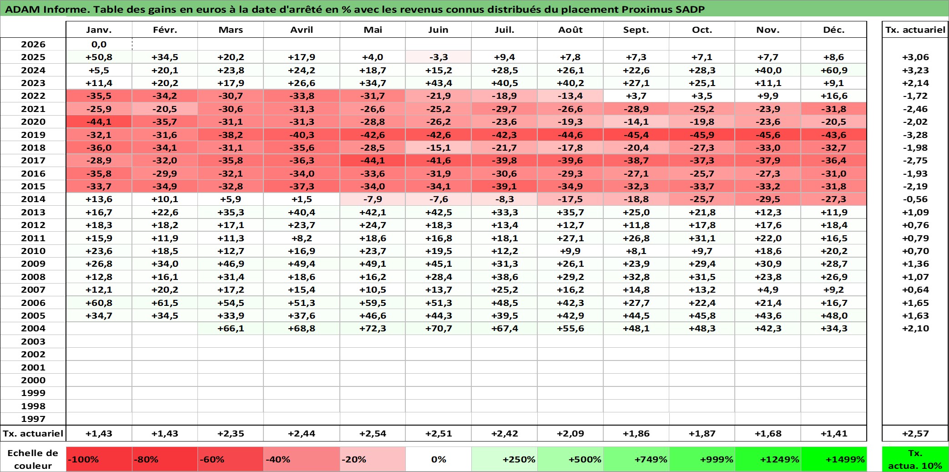The image size is (949, 472).
Task: Select the +999% green legend cell
Action: coord(702,459)
